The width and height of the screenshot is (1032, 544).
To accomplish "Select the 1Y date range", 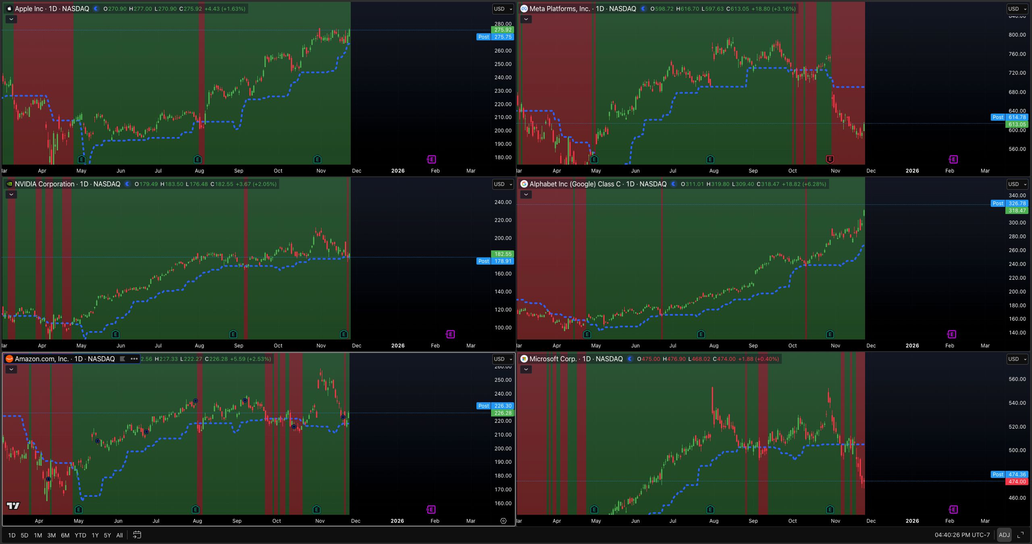I will point(95,535).
